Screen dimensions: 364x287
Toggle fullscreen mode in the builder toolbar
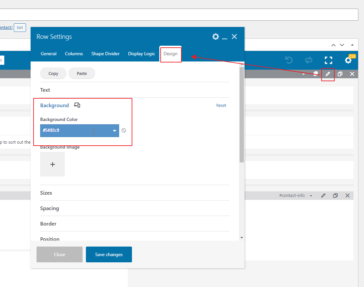pyautogui.click(x=328, y=60)
